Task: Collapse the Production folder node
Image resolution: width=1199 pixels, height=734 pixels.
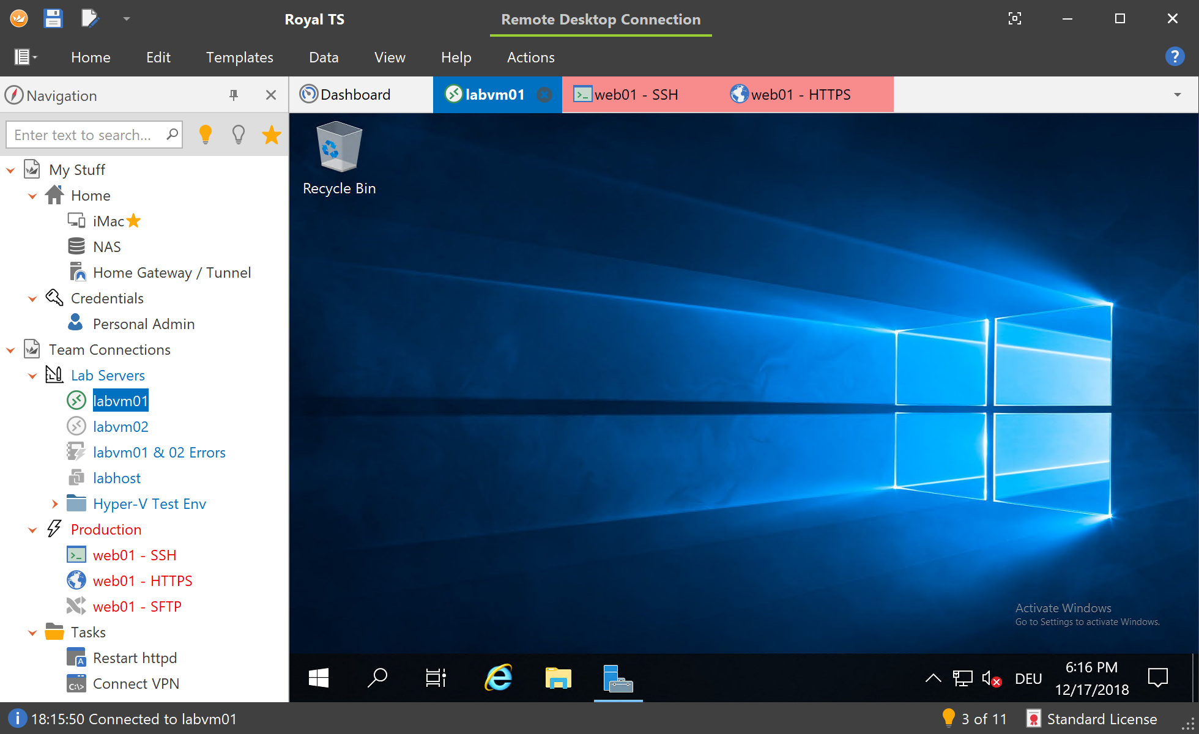Action: [x=32, y=530]
